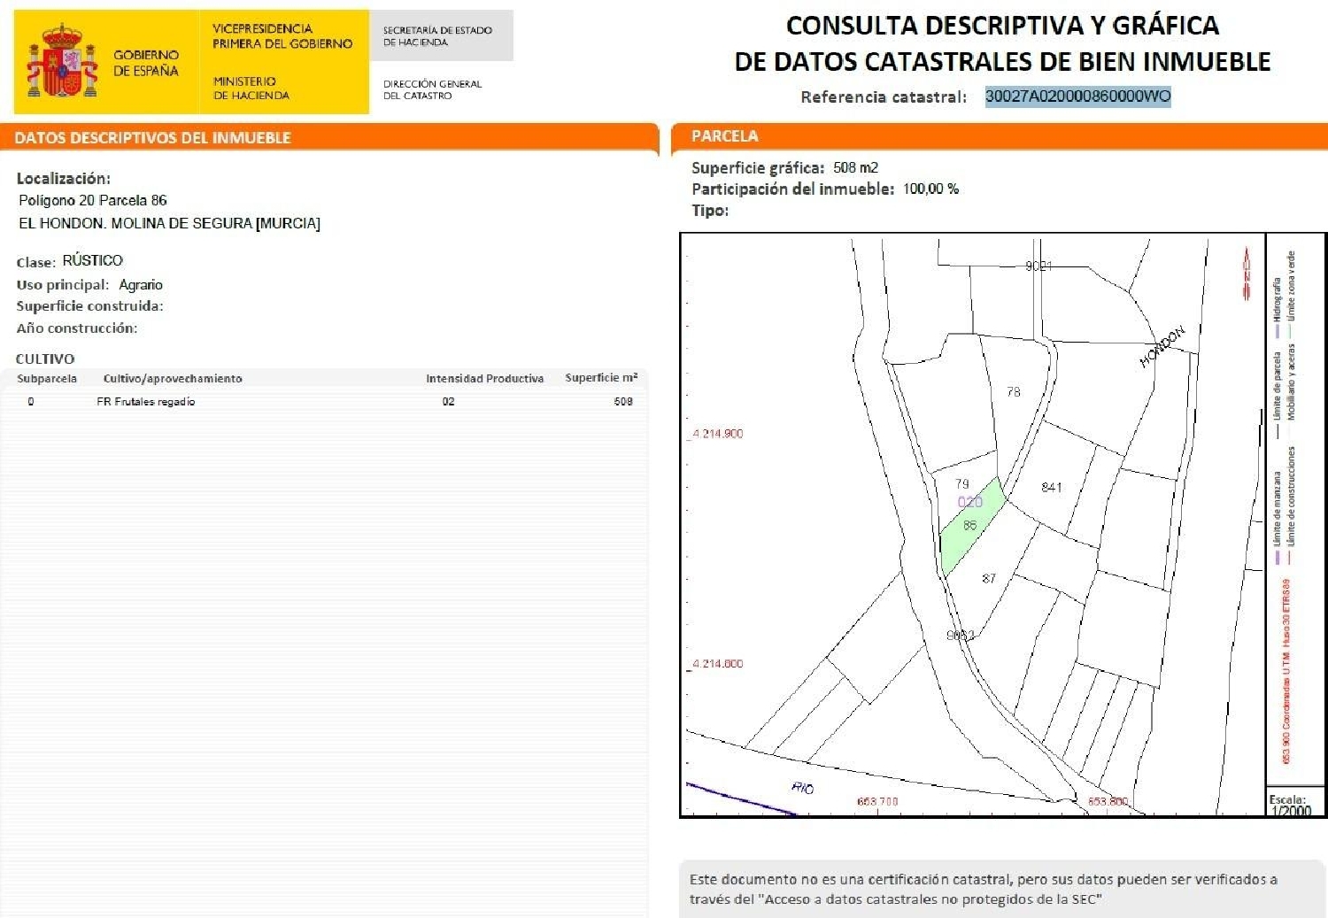1328x918 pixels.
Task: Click the Dirección General del Catastro logo
Action: click(x=432, y=89)
